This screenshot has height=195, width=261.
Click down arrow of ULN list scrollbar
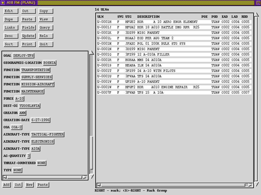(256, 184)
